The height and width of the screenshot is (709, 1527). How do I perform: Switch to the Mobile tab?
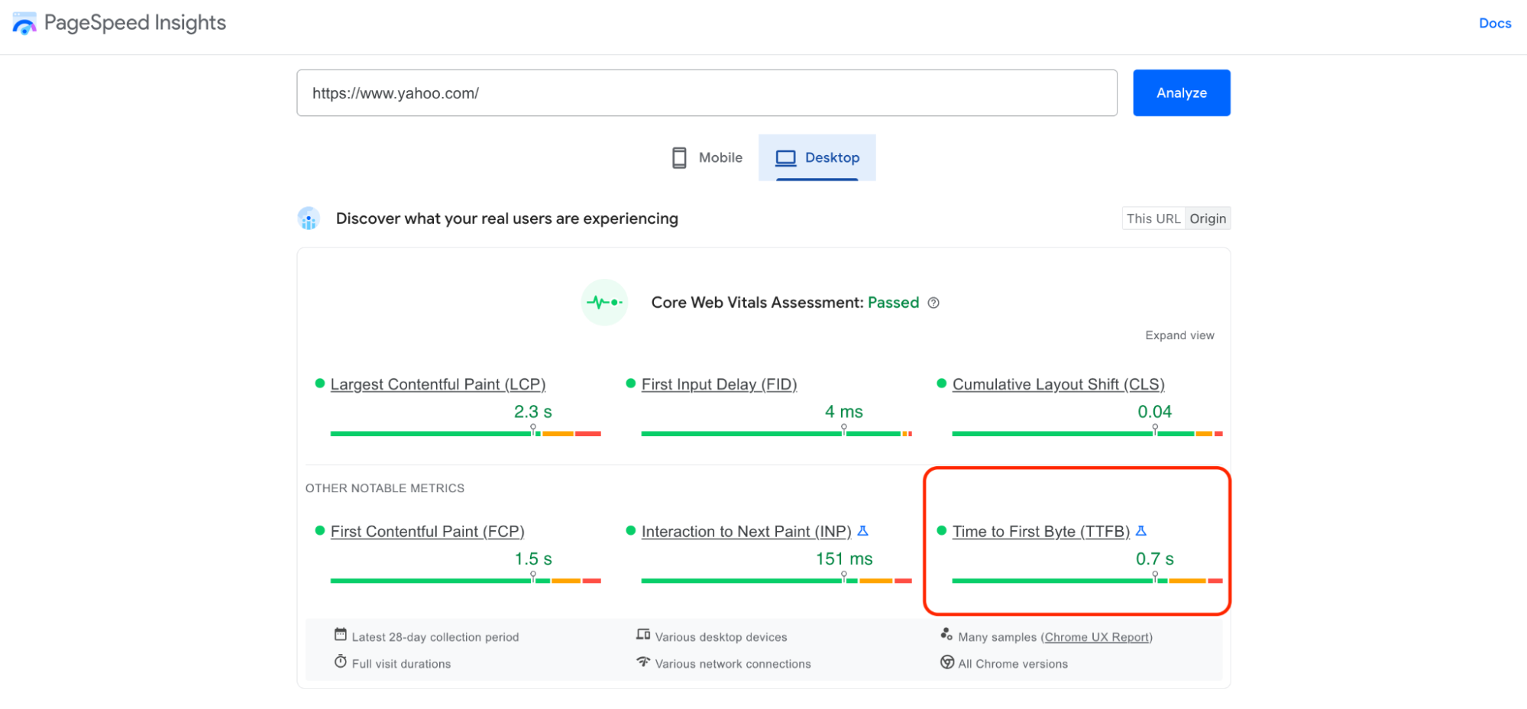click(x=706, y=157)
